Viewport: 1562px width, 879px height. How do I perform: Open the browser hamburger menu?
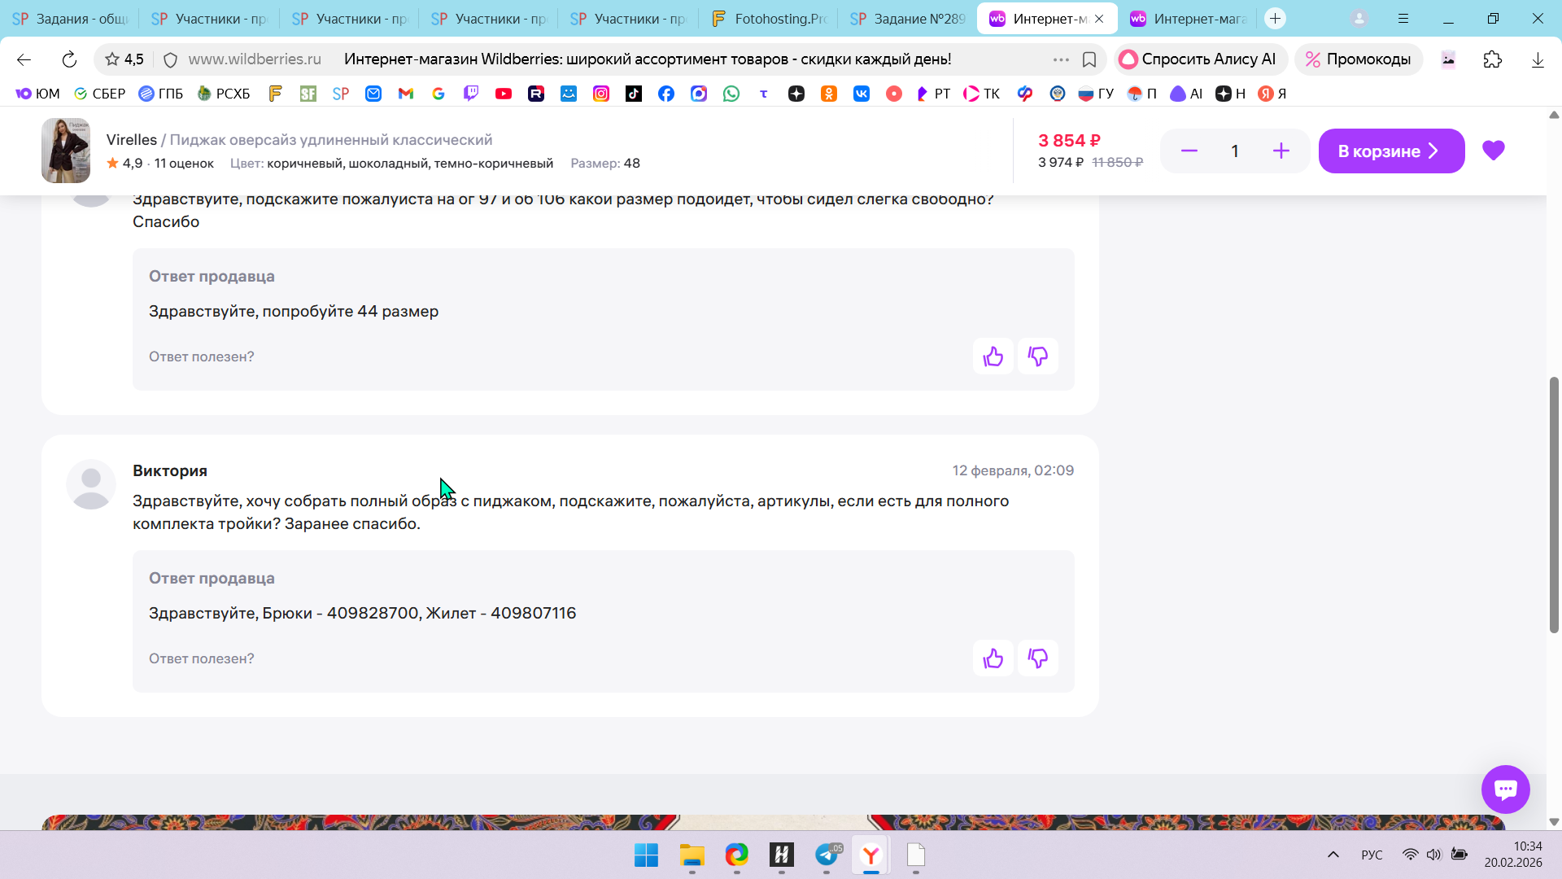pos(1403,19)
